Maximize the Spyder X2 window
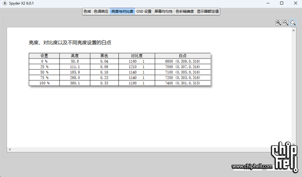 click(x=282, y=3)
